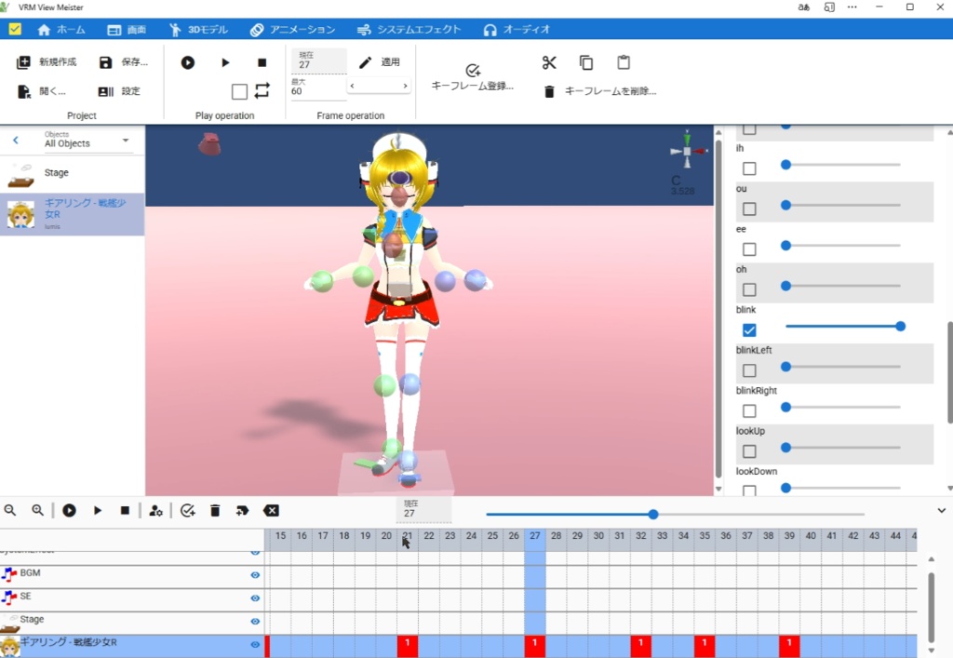Click the person with gear icon in timeline toolbar
This screenshot has width=953, height=658.
[x=155, y=510]
